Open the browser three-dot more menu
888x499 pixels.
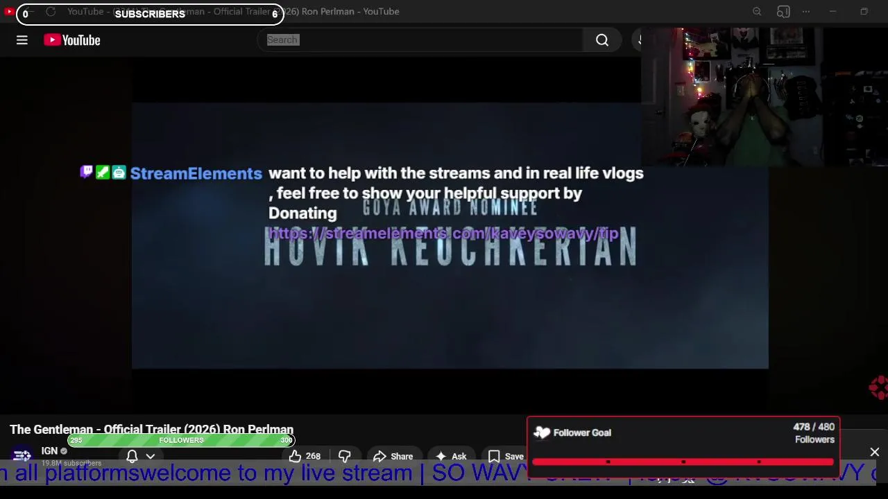point(806,12)
